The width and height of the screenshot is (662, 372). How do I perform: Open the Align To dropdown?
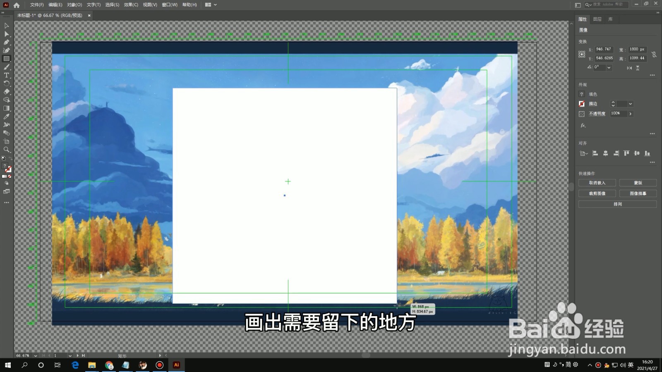point(583,153)
